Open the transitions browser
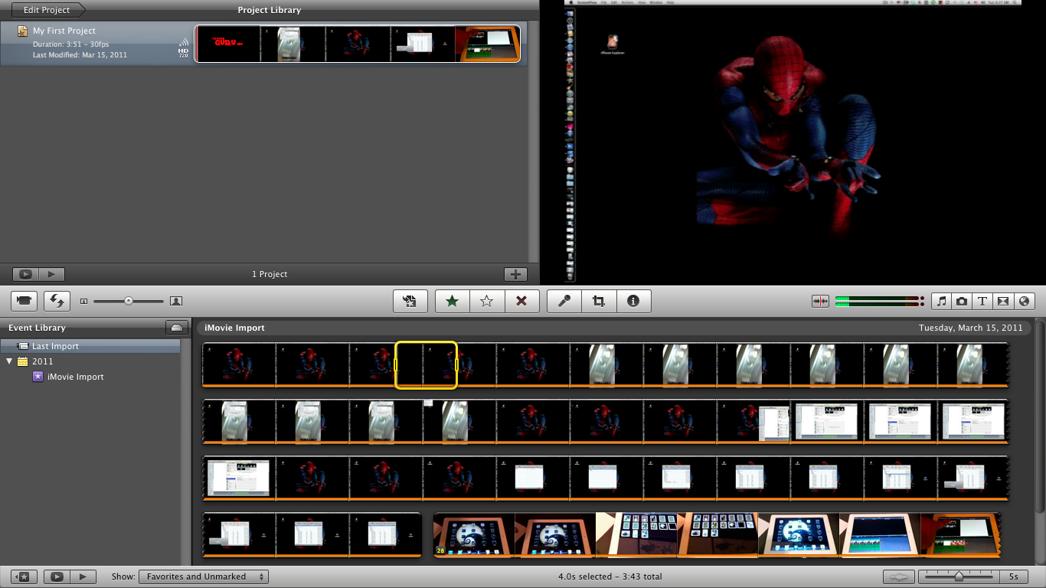The height and width of the screenshot is (588, 1046). [1003, 302]
